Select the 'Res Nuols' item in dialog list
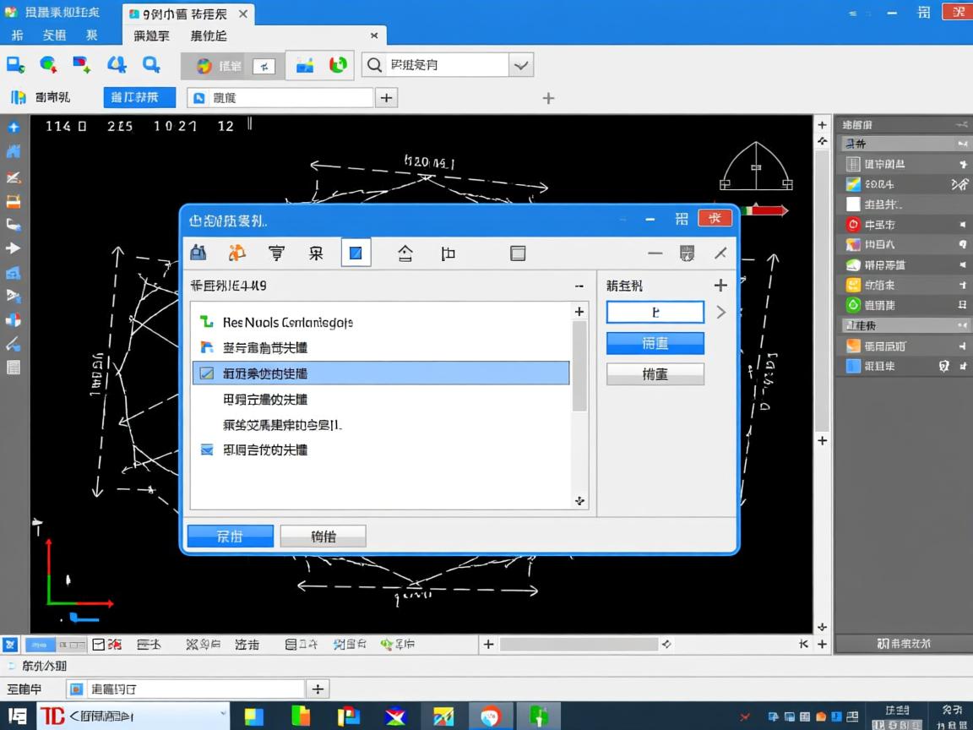 pos(287,323)
